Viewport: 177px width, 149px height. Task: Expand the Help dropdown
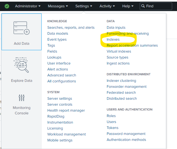coord(128,6)
